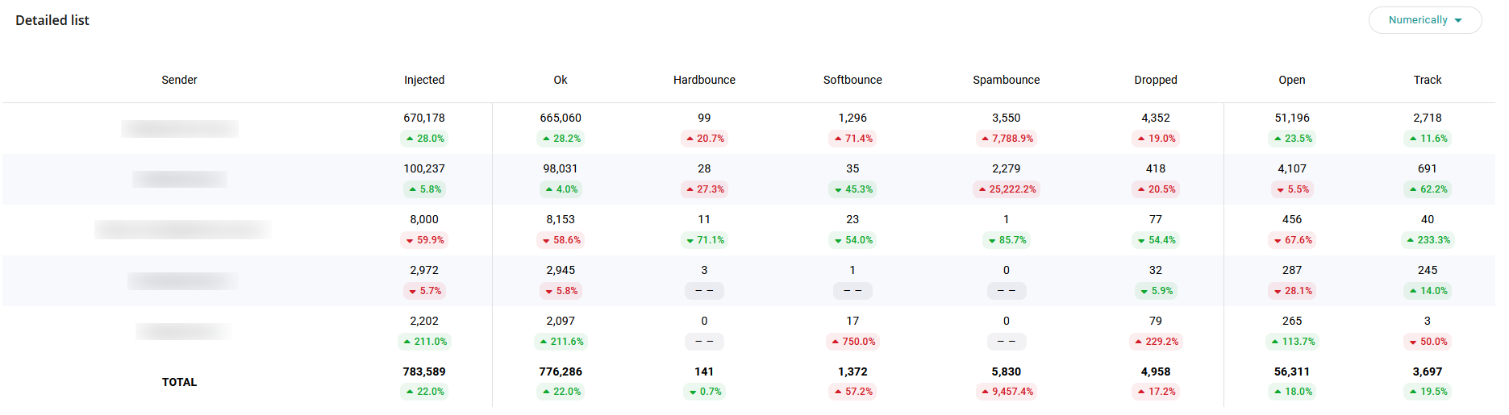Click the 67.6% red open decrease badge
Screen dimensions: 1509x415
[1291, 240]
